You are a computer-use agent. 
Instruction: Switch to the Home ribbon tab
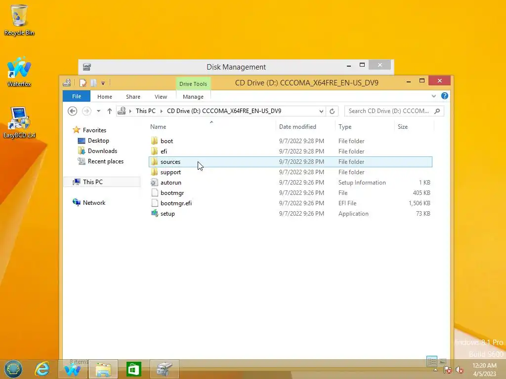pyautogui.click(x=105, y=97)
